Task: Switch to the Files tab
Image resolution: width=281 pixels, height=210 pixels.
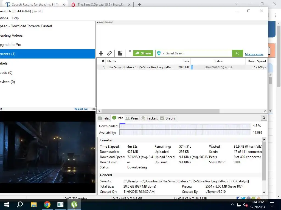Action: click(104, 118)
